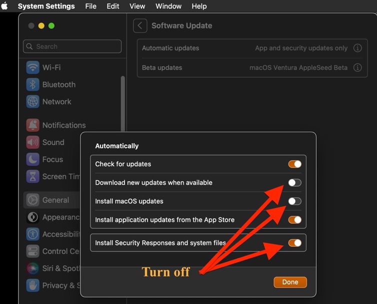Select Focus label in sidebar
Image resolution: width=377 pixels, height=304 pixels.
pos(52,159)
